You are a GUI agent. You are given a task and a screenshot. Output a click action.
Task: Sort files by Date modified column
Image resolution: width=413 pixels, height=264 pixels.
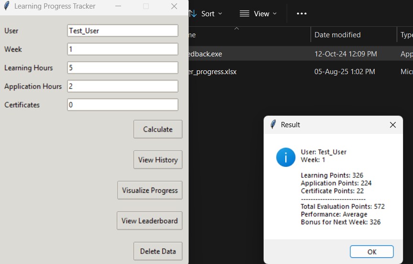(337, 35)
